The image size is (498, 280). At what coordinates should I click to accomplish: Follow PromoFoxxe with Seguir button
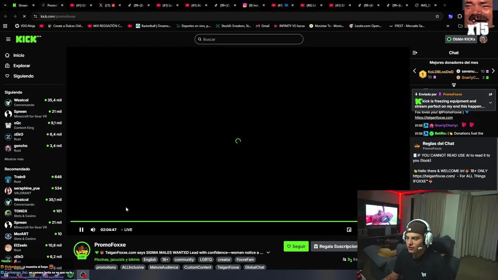(296, 246)
